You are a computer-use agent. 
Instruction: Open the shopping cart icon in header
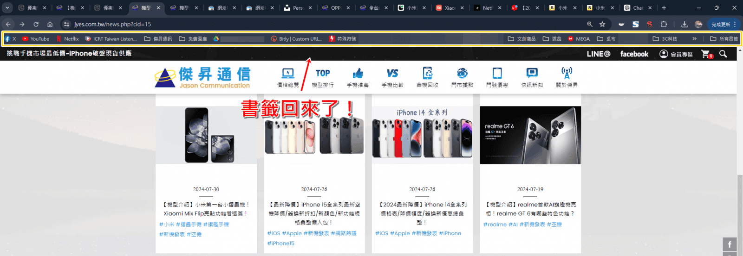(x=706, y=54)
